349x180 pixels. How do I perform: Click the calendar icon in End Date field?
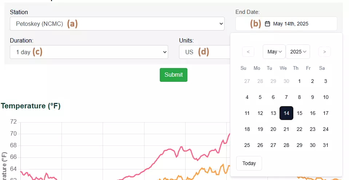click(x=267, y=24)
